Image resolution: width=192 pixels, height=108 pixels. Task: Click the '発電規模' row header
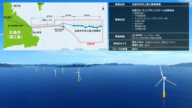coord(120,36)
